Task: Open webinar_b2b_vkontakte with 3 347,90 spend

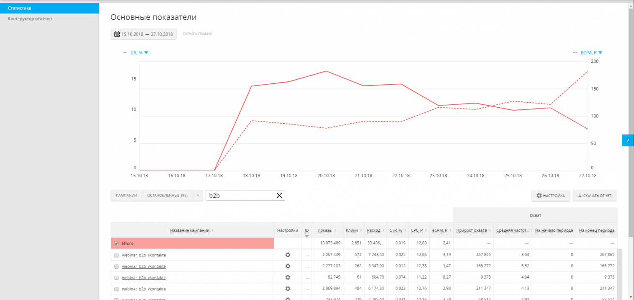Action: click(x=144, y=266)
